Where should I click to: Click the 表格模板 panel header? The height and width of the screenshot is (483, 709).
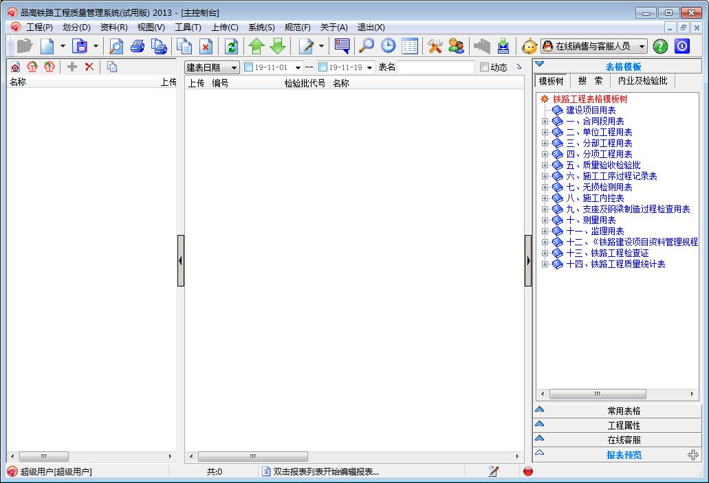click(618, 67)
